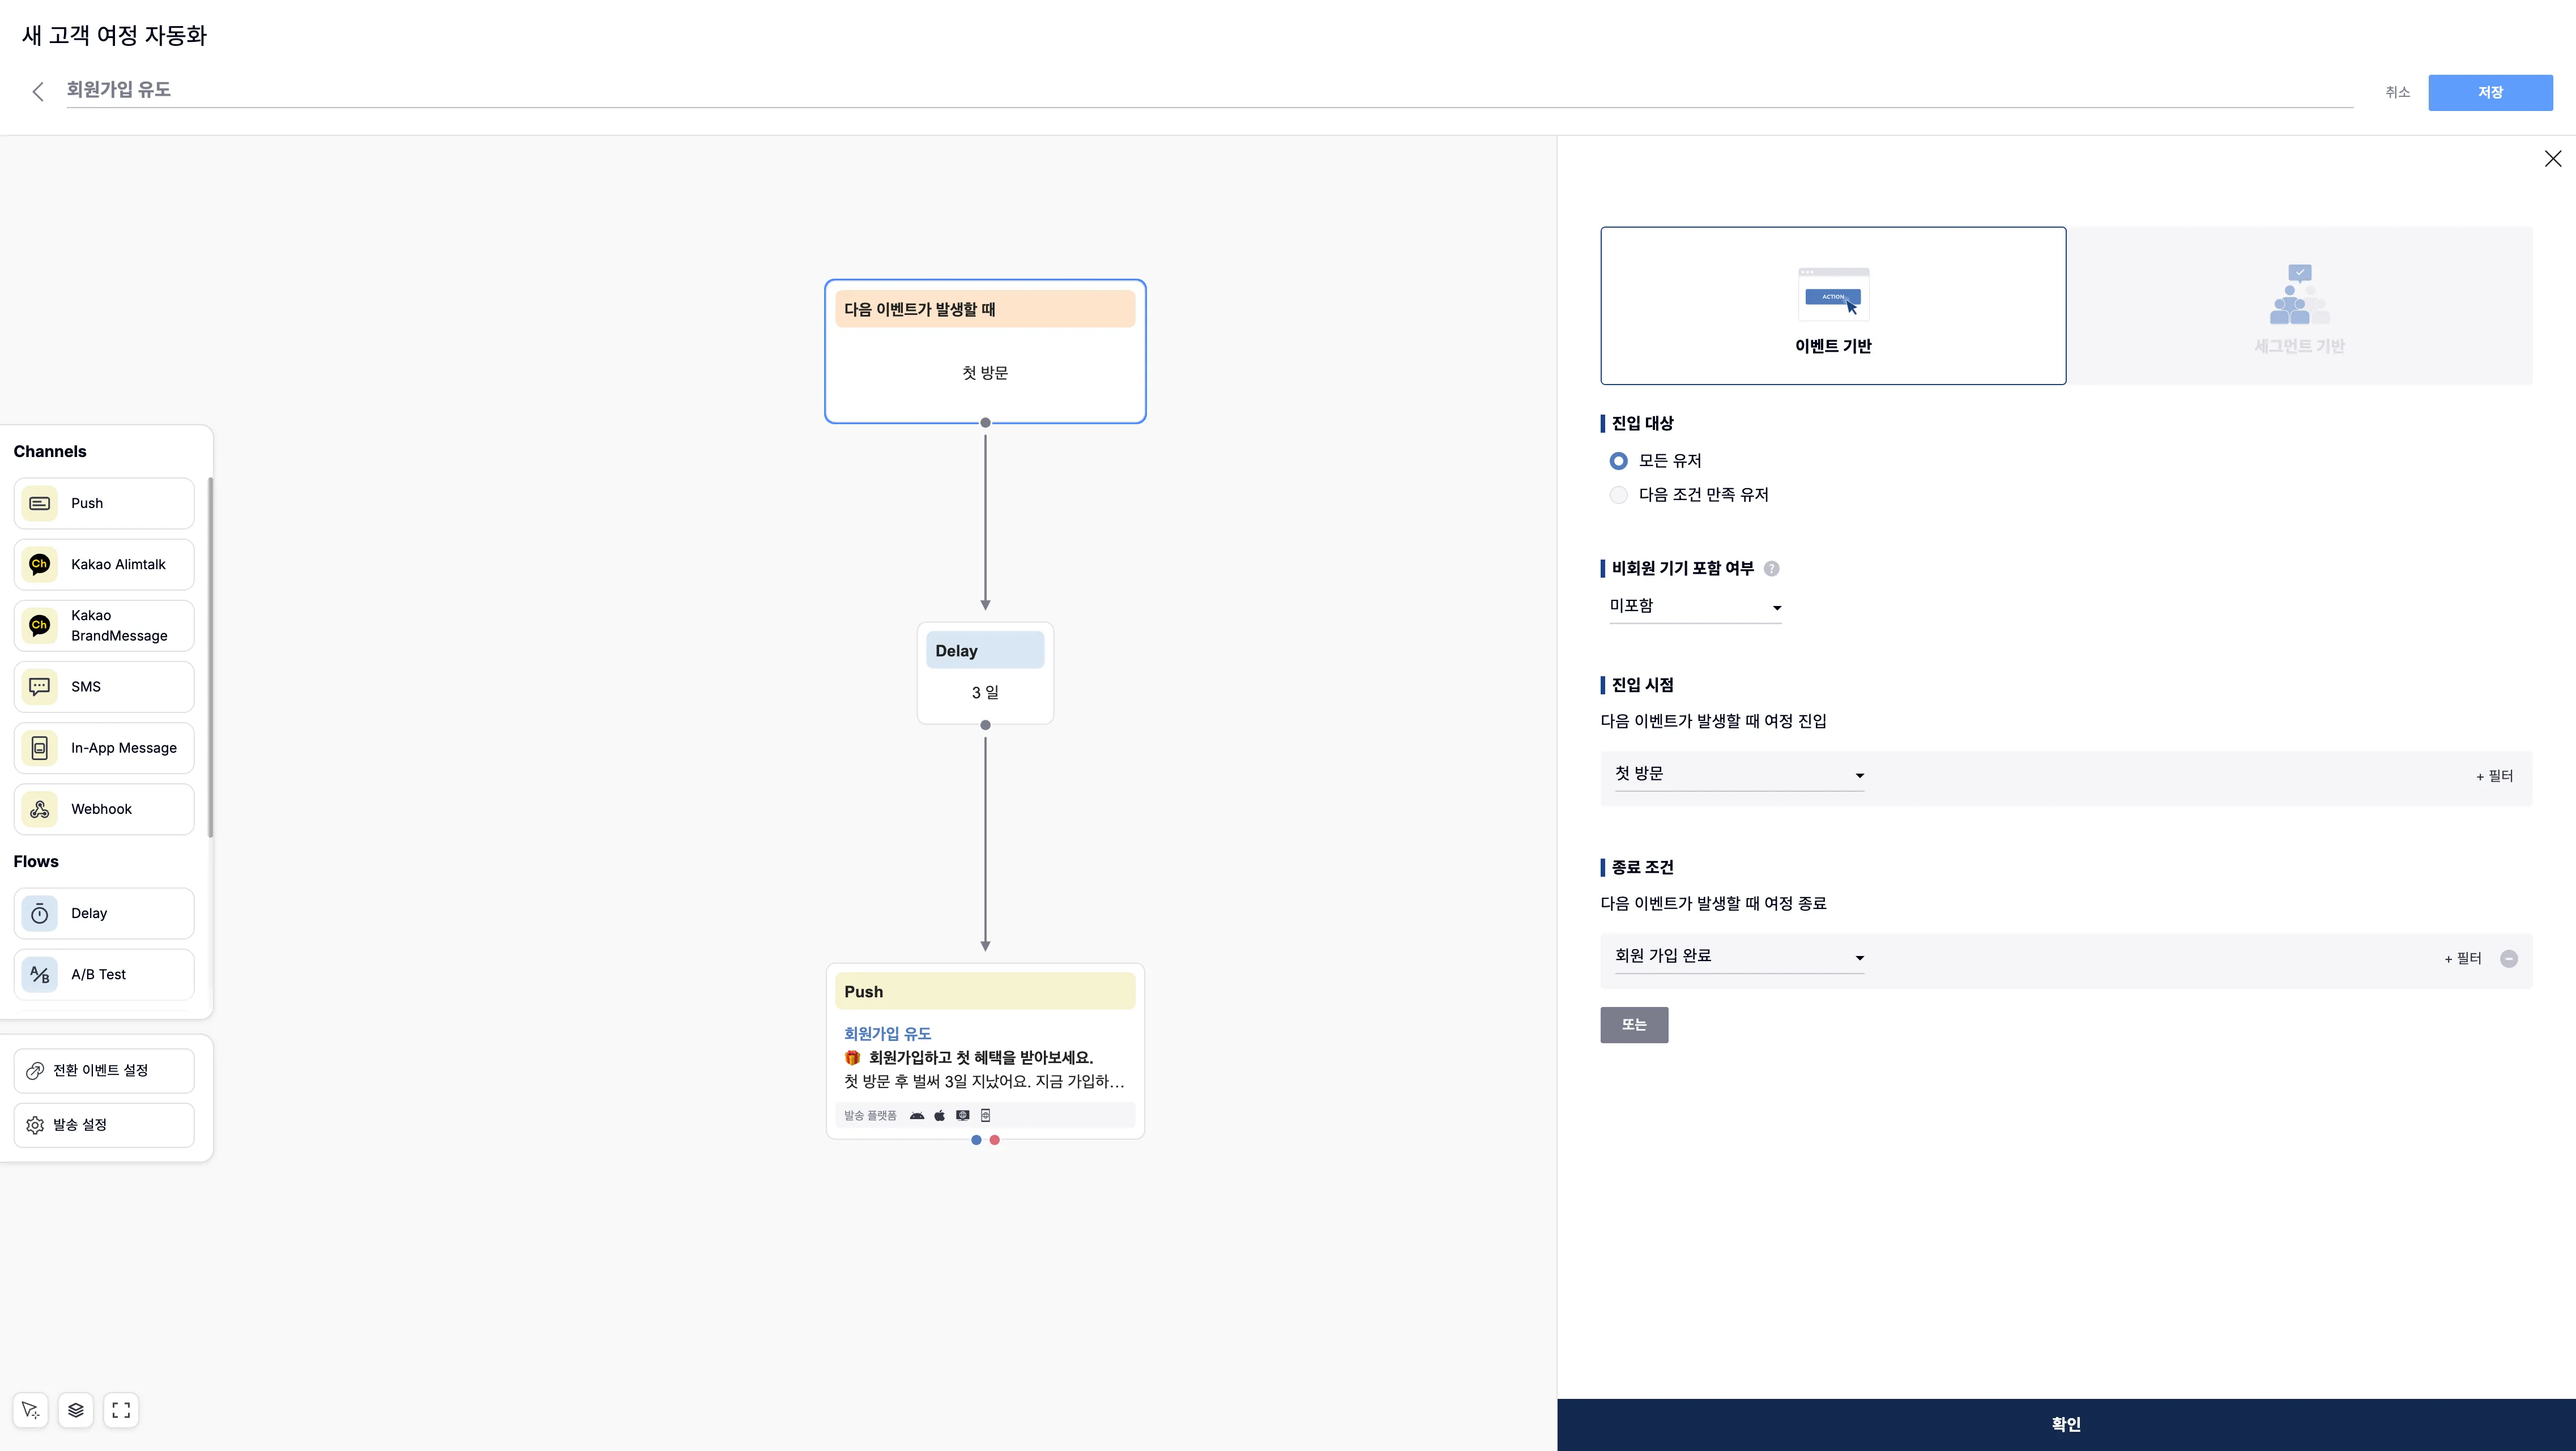The width and height of the screenshot is (2576, 1451).
Task: Click the 진입 대상 section label
Action: [x=1642, y=423]
